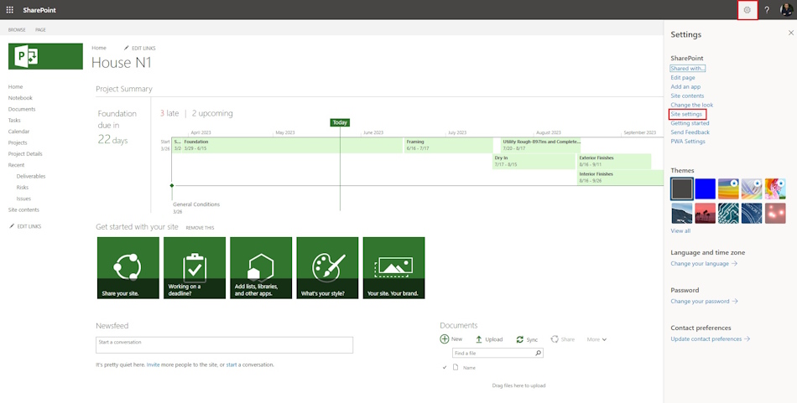Click REMOVE THIS next to Get started
797x403 pixels.
point(200,228)
